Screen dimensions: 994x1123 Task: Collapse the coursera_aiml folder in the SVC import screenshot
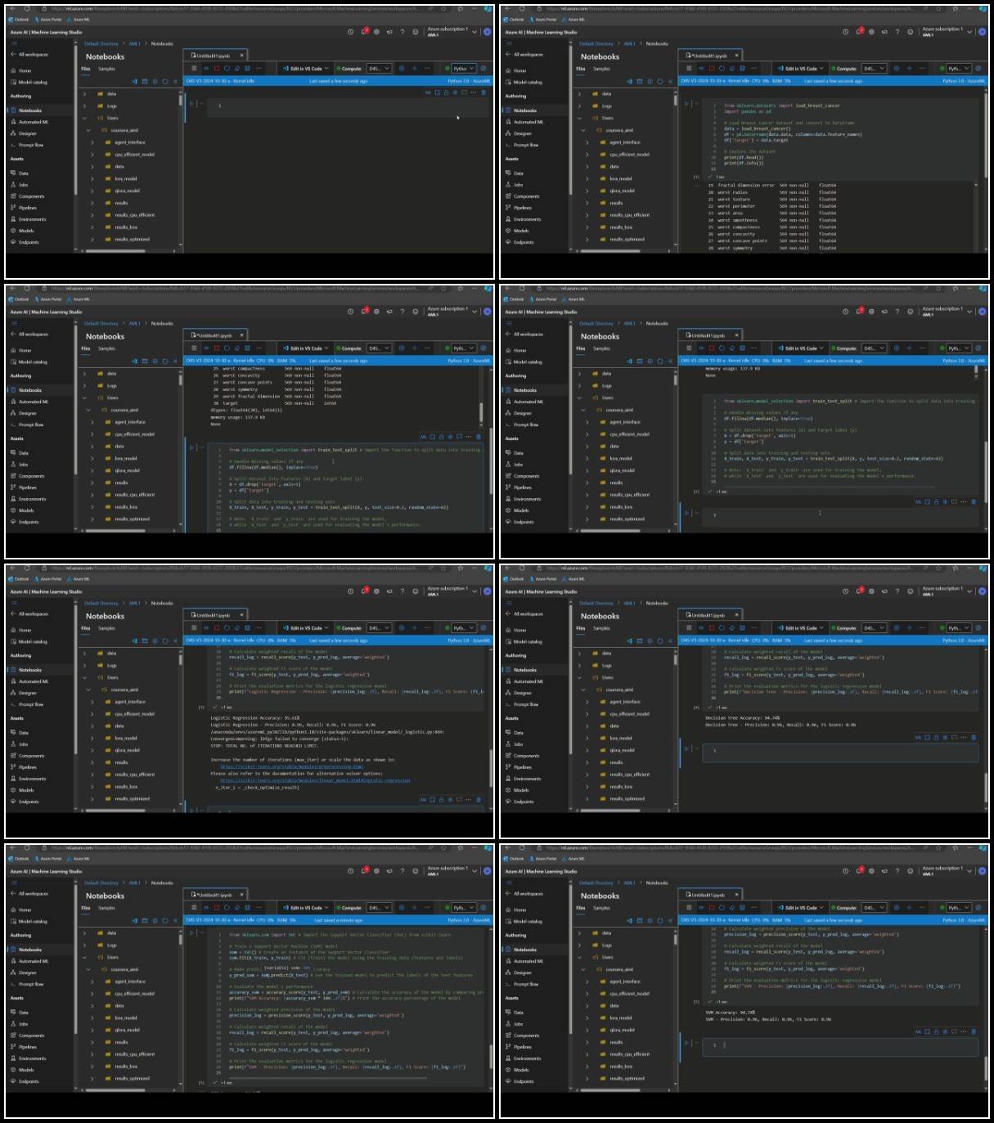pos(88,969)
